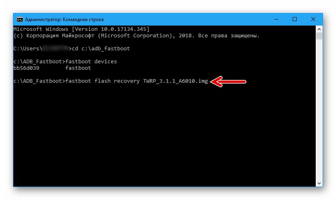Click the Microsoft Corporation copyright line
Viewport: 336px width, 200px height.
pyautogui.click(x=136, y=36)
